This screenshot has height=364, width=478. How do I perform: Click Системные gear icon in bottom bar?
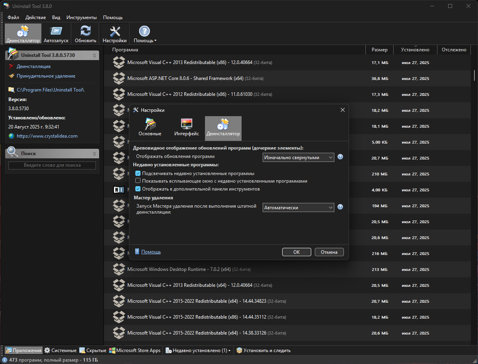47,350
